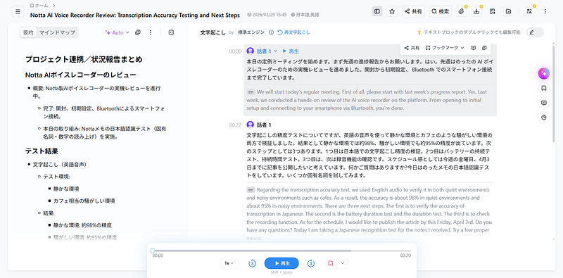Switch to the マインドマップ tab

pos(57,32)
